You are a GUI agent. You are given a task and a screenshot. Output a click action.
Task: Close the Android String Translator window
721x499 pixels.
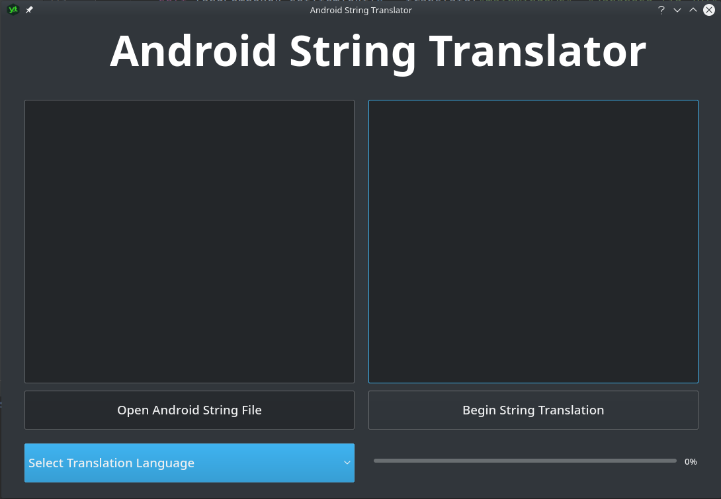[x=709, y=10]
